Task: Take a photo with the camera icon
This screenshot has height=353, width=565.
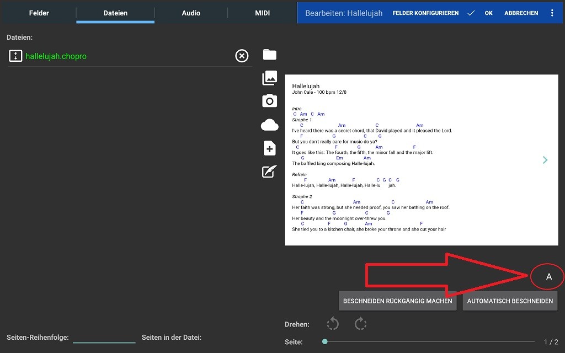Action: point(269,101)
